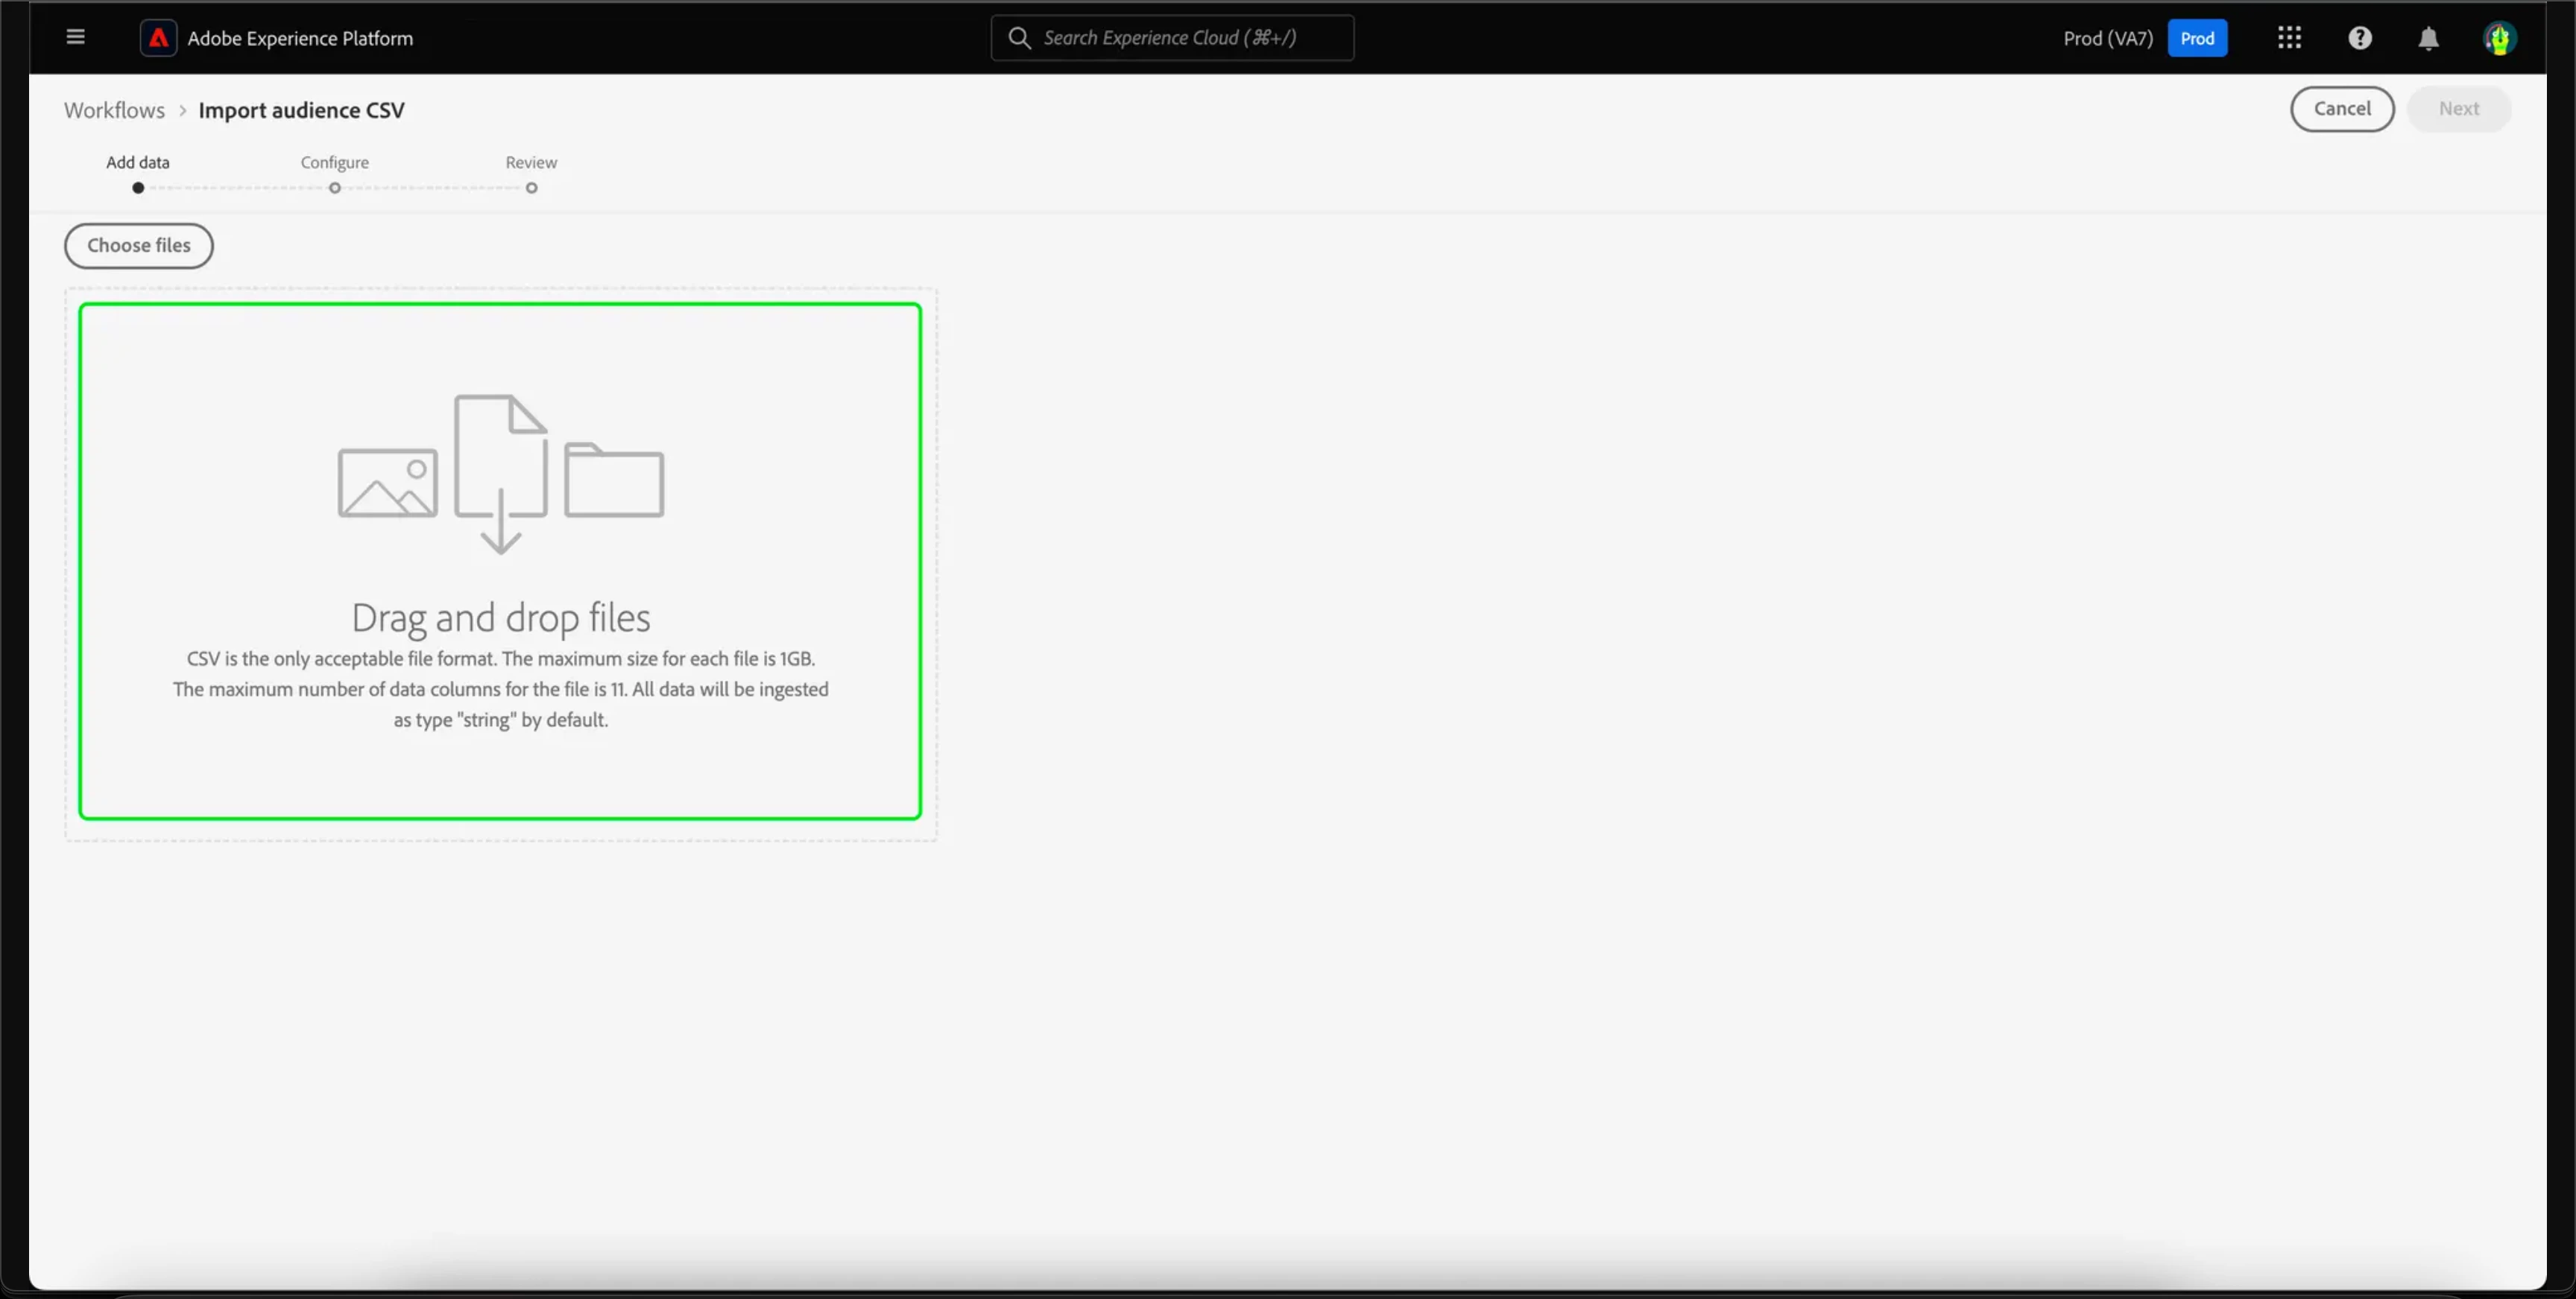
Task: Click the Adobe logo icon
Action: (x=158, y=38)
